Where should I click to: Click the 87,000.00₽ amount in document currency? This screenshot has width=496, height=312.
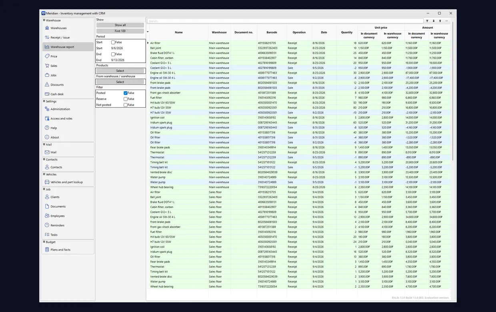click(412, 73)
